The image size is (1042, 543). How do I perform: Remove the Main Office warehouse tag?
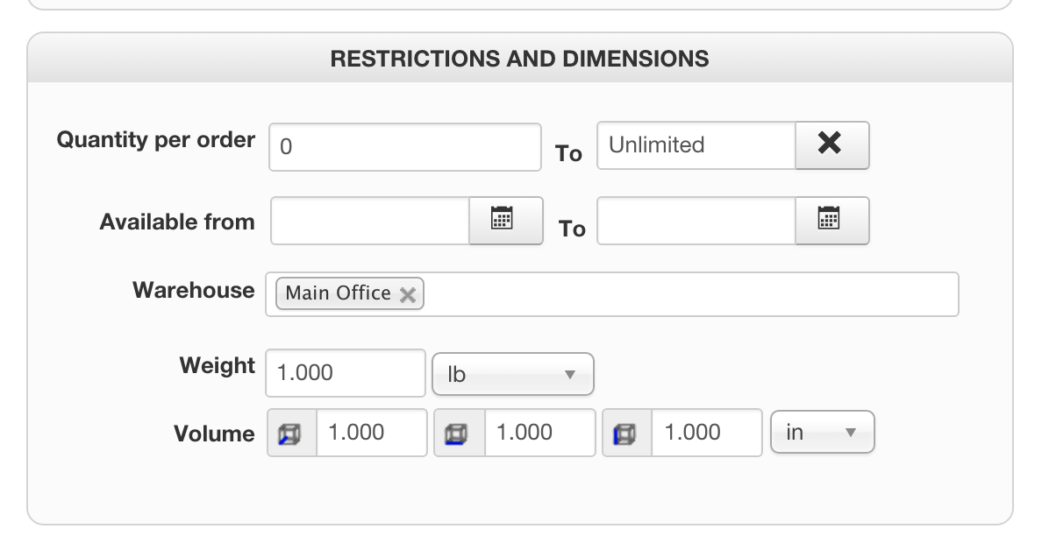tap(407, 295)
